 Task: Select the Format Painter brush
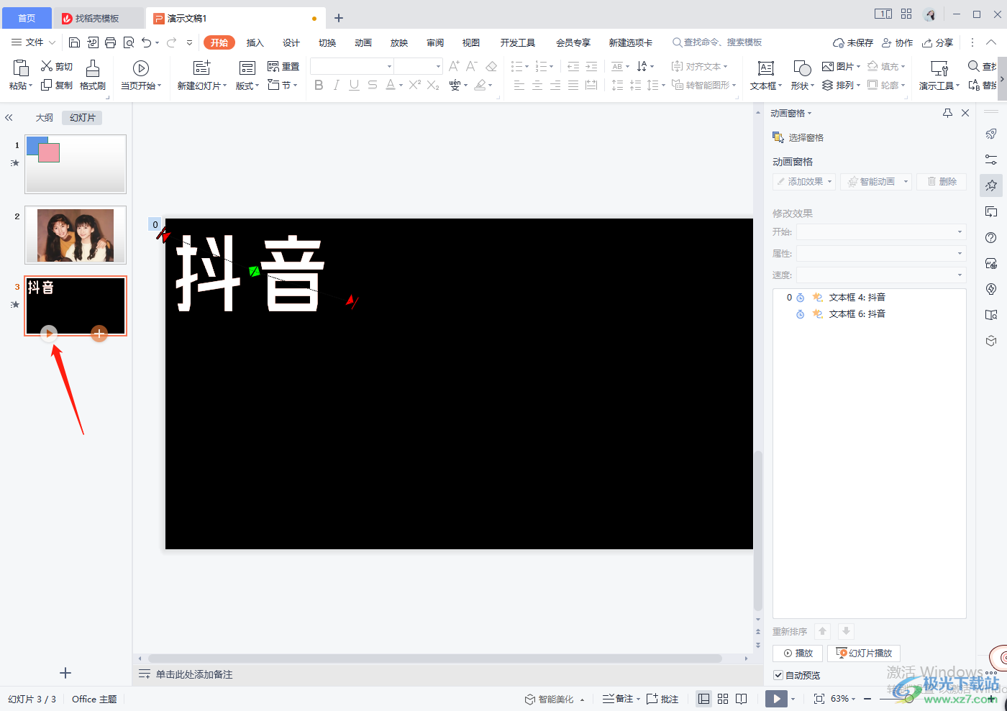point(93,68)
